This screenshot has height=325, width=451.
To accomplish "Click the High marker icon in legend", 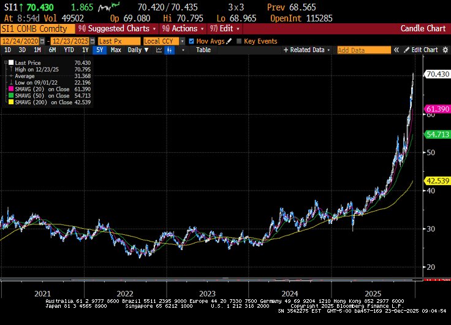I will [x=11, y=69].
